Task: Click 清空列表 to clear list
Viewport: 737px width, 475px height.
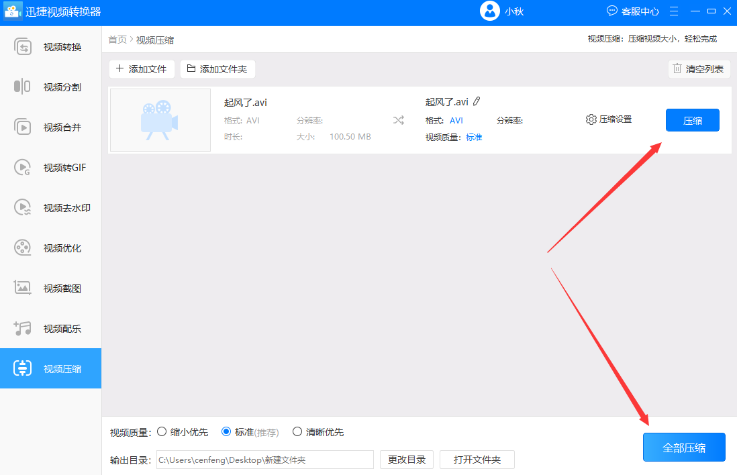Action: pyautogui.click(x=699, y=69)
